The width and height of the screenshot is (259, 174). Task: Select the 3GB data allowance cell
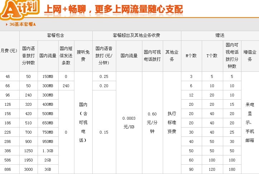click(48, 169)
